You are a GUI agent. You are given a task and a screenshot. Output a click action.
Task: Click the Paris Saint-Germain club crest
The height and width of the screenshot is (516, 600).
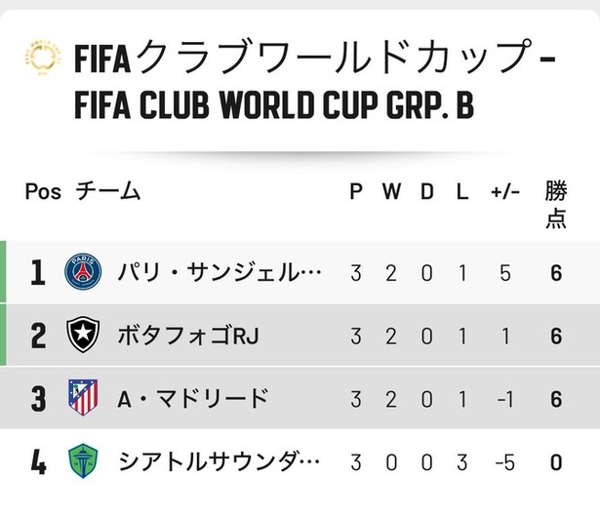tap(82, 272)
